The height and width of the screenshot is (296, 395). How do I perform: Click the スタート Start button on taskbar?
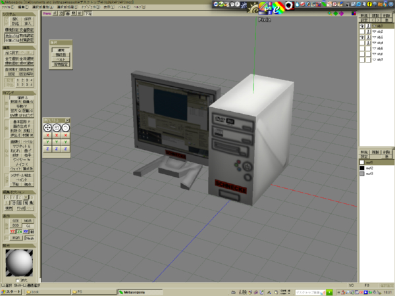[x=11, y=291]
